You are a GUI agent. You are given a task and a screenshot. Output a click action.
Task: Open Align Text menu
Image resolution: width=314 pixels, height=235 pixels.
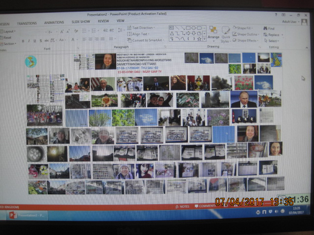coord(138,34)
